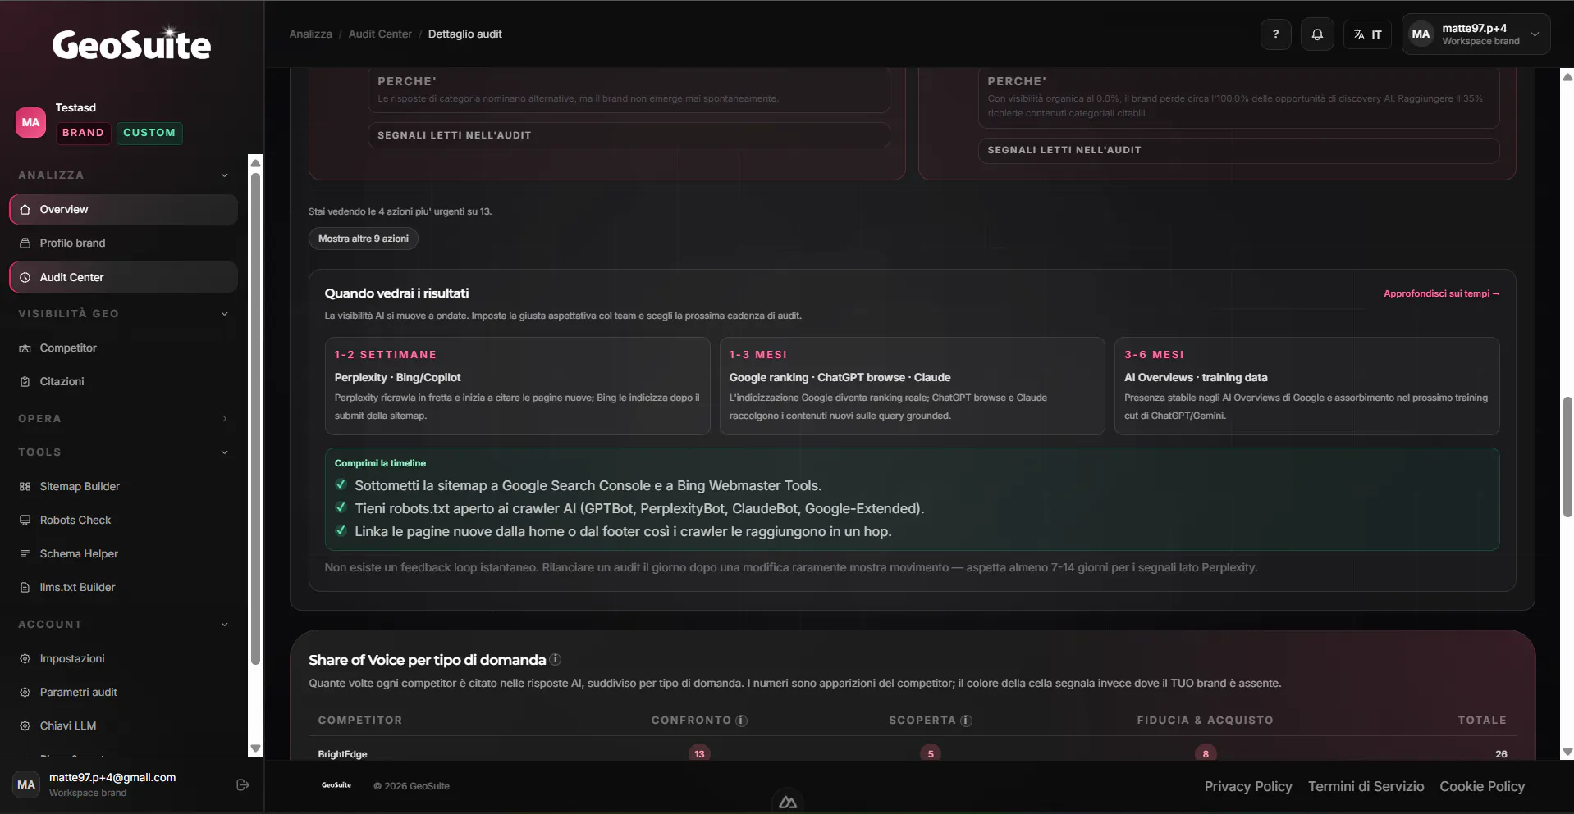Image resolution: width=1574 pixels, height=814 pixels.
Task: Click the info icon next to CONFRONTO column
Action: coord(741,721)
